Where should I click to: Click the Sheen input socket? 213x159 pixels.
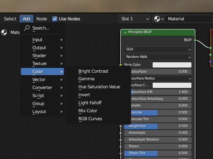click(121, 147)
